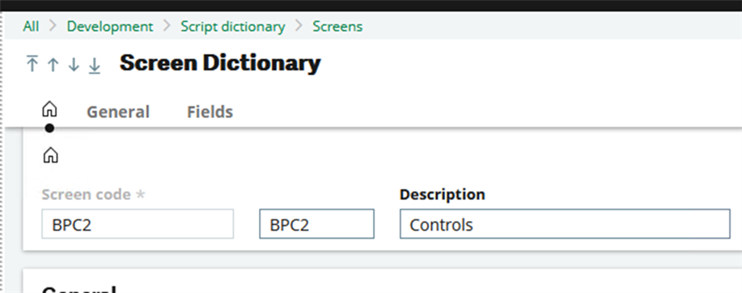Click the Description field label
Viewport: 742px width, 293px height.
coord(442,194)
